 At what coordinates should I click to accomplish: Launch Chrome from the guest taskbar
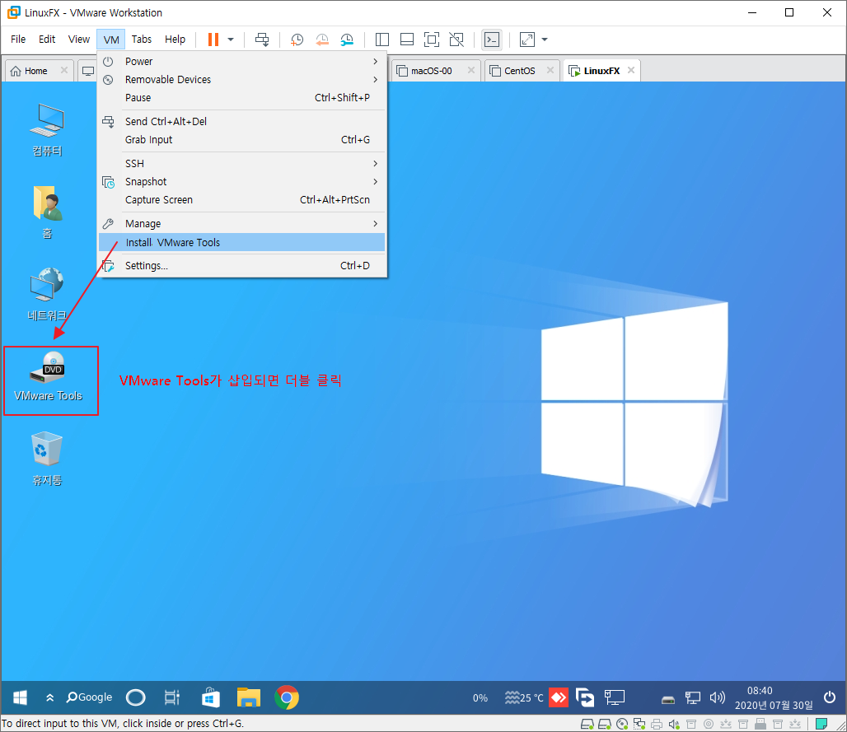point(287,697)
